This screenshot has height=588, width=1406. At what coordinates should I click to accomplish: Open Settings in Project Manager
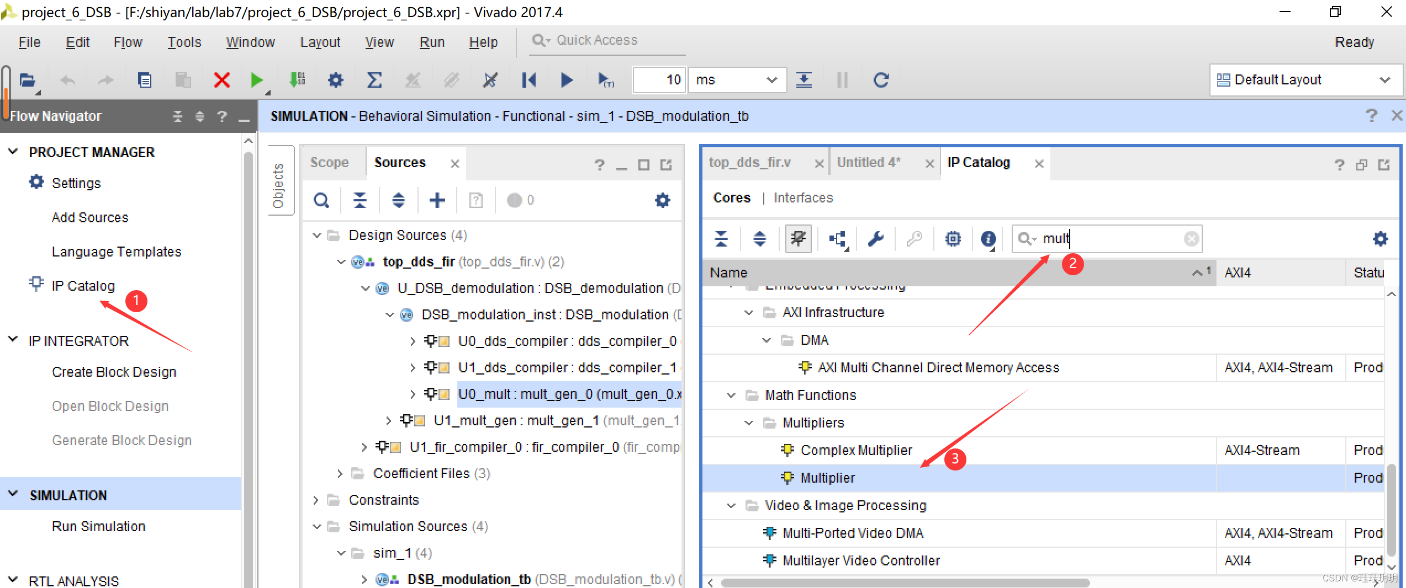pos(76,183)
